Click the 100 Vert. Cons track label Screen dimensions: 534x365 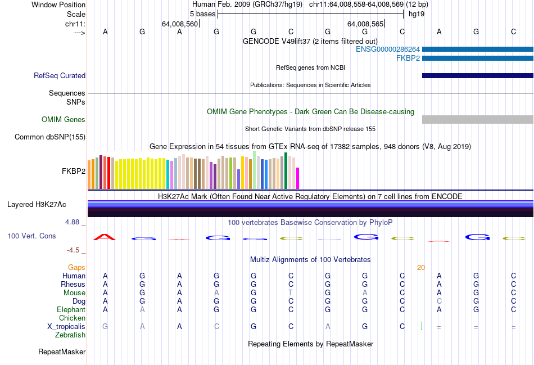tap(31, 236)
